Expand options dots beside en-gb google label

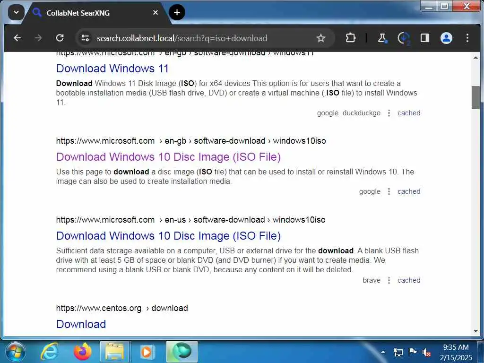(x=389, y=191)
